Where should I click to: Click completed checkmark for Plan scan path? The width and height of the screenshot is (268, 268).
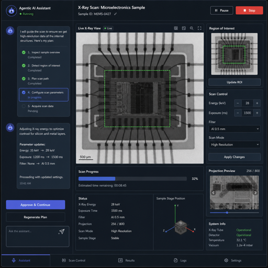tap(24, 79)
